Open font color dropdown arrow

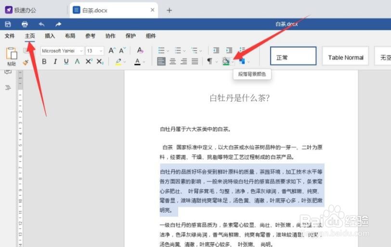click(x=144, y=62)
